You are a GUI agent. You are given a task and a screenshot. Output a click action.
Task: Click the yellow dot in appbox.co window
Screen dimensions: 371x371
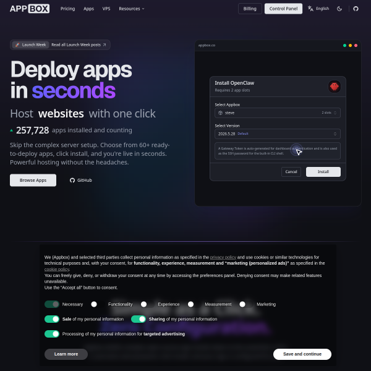coord(350,45)
